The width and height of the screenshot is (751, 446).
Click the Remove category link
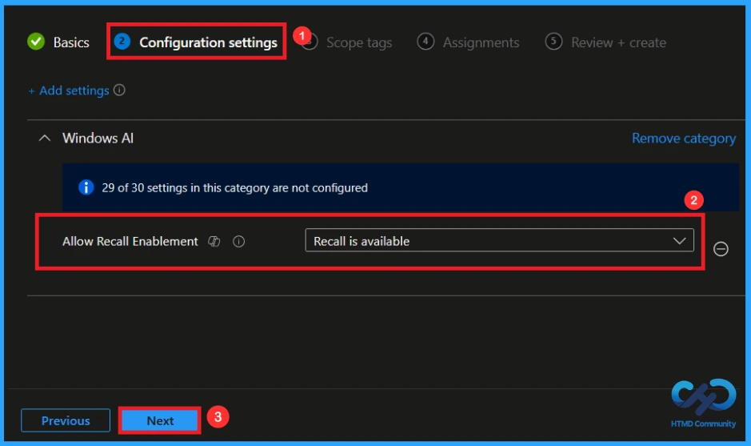tap(684, 138)
